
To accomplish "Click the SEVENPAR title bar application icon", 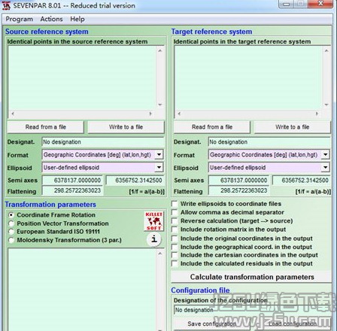I will tap(6, 5).
